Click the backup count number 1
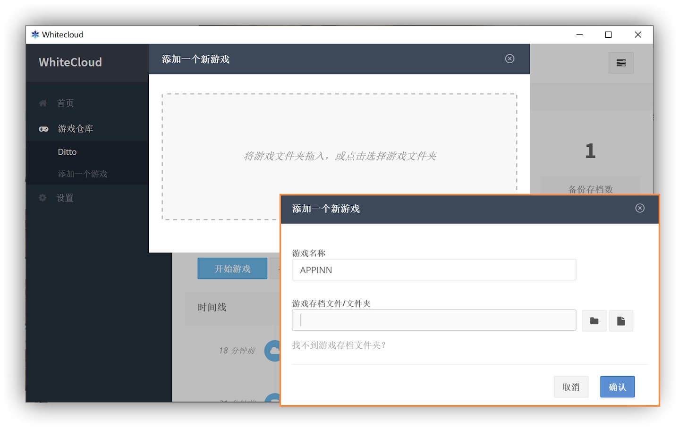This screenshot has width=679, height=428. pos(590,151)
